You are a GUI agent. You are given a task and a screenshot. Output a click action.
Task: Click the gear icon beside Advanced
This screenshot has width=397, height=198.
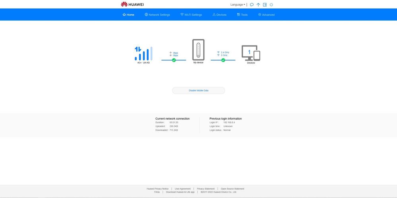[x=260, y=15]
